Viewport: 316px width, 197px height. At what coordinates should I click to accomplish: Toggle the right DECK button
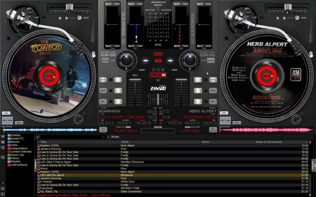(213, 91)
